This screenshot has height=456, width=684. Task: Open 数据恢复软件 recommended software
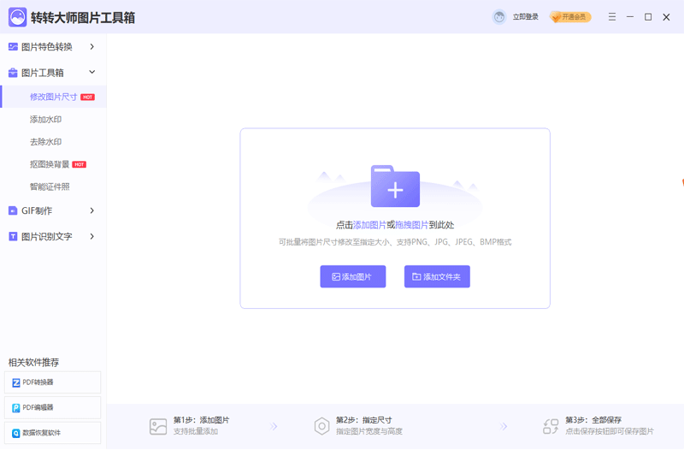point(53,433)
